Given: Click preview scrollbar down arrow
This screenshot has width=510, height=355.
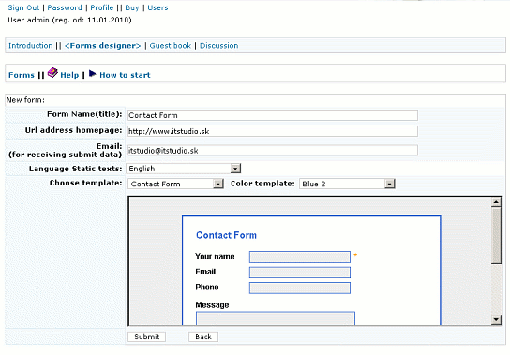Looking at the screenshot, I should point(496,319).
